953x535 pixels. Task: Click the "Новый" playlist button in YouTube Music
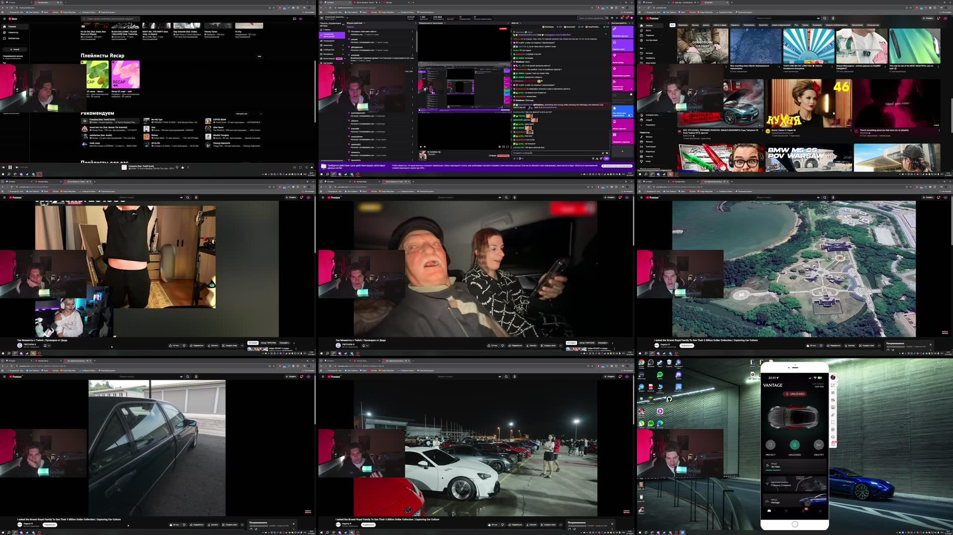14,49
